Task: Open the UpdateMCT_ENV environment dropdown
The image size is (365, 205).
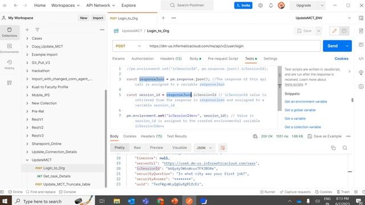Action: point(323,18)
